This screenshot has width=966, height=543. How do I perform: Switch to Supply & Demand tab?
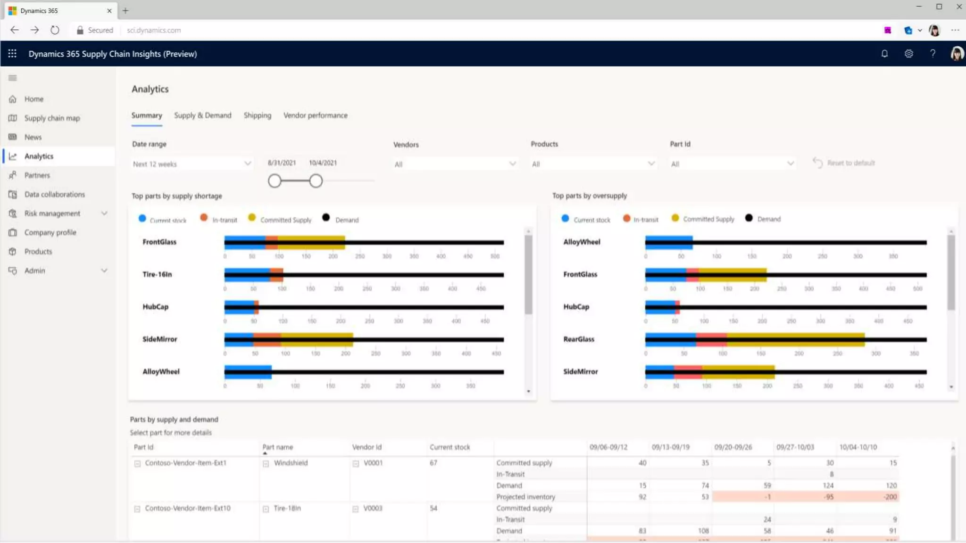pos(202,115)
